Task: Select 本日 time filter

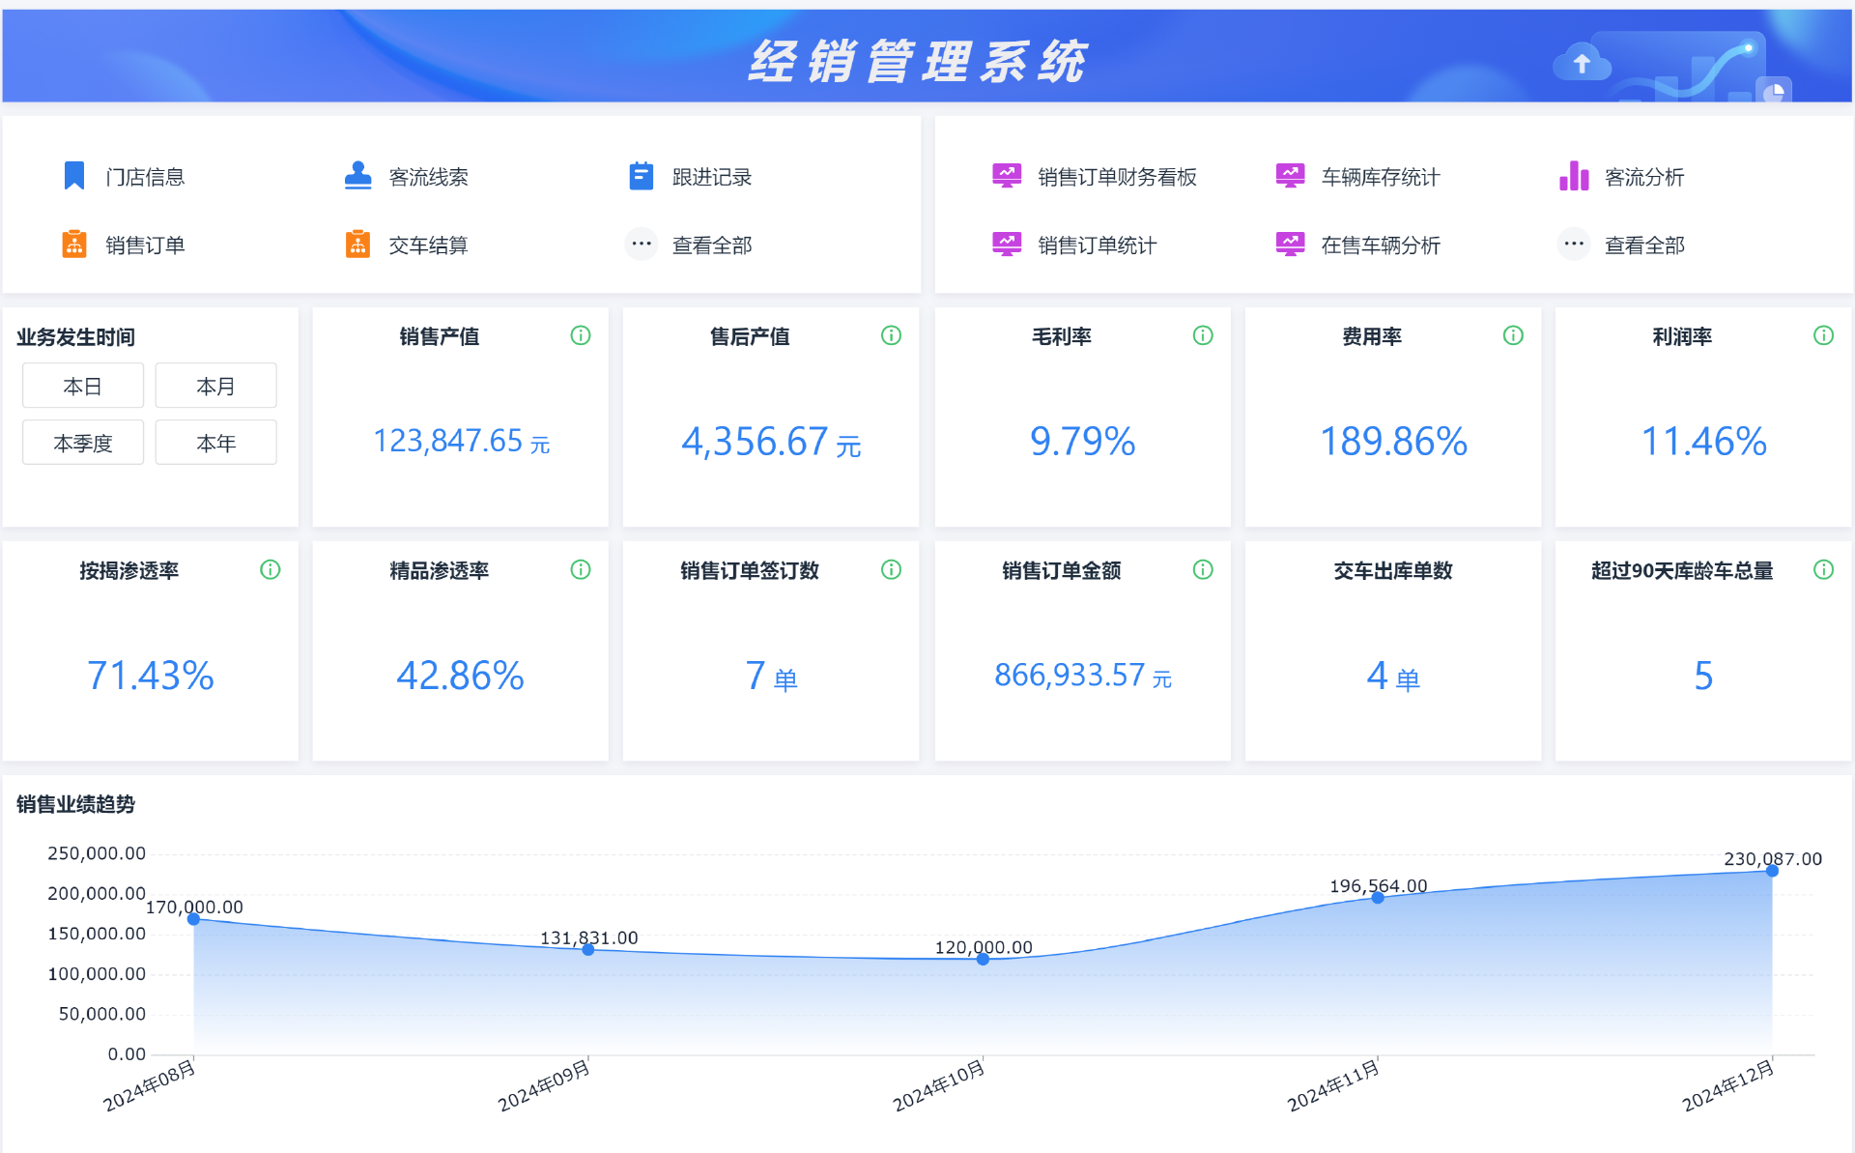Action: pos(83,387)
